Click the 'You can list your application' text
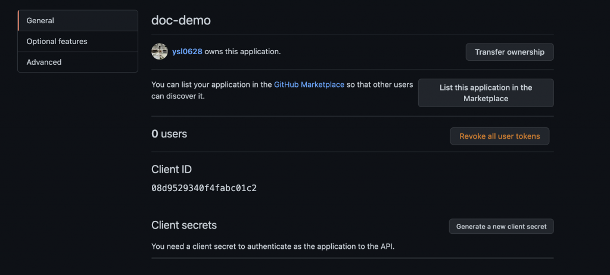 [x=211, y=85]
